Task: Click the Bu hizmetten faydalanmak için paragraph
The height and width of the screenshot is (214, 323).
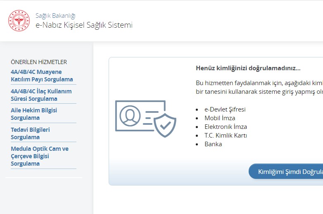Action: click(x=259, y=87)
